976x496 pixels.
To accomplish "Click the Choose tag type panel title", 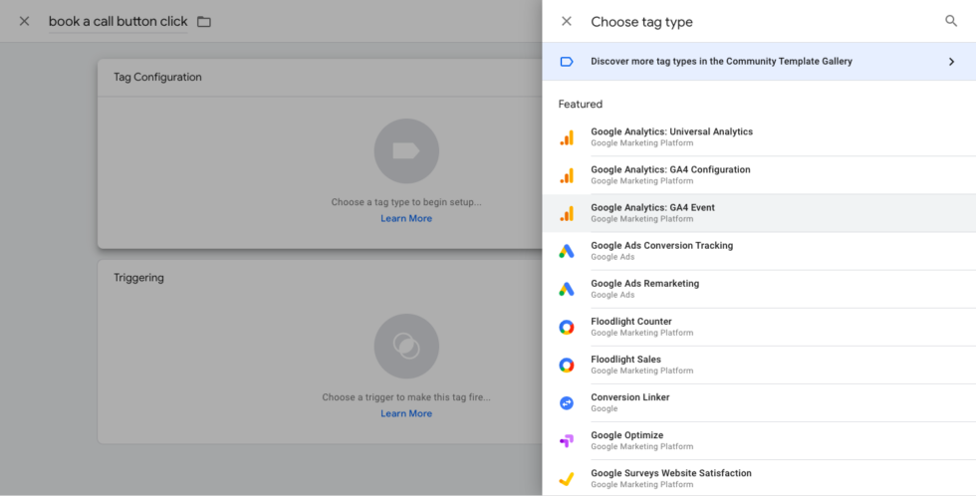I will tap(641, 22).
